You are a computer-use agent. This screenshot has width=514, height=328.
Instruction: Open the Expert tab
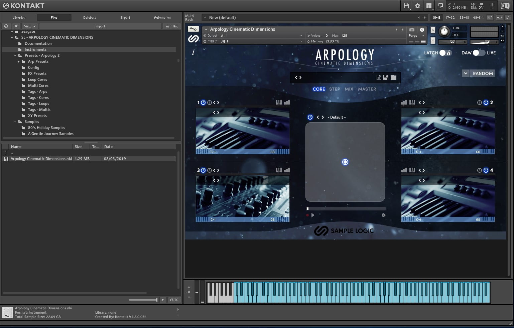[125, 17]
